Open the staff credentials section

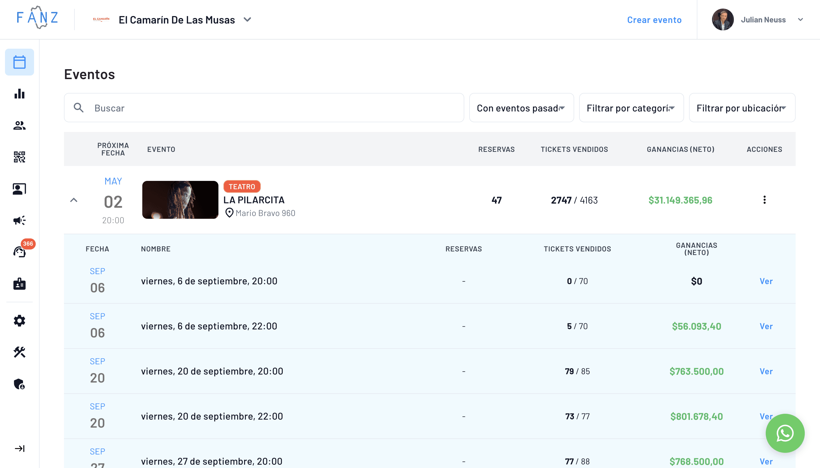19,284
